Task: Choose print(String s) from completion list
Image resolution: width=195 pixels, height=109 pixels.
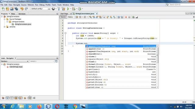Action: (x=121, y=82)
